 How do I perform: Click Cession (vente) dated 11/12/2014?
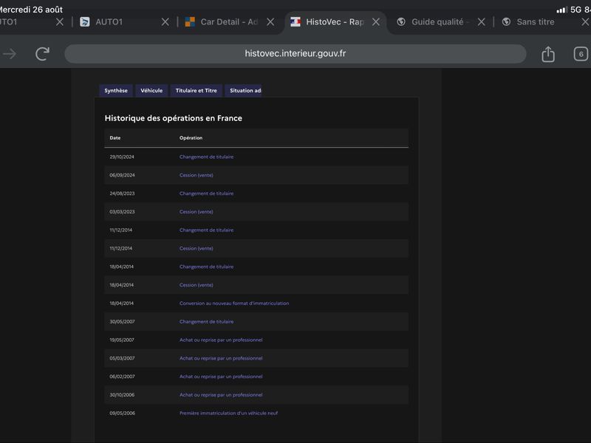(x=196, y=248)
